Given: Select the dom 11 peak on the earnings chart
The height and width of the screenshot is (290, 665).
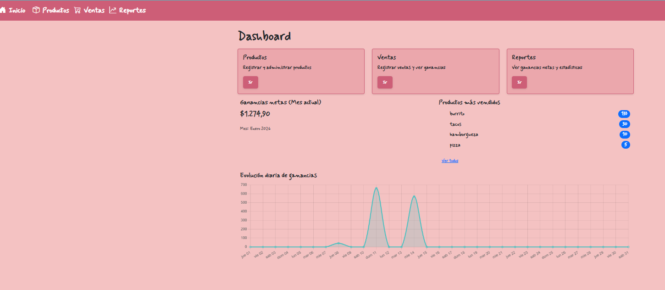Looking at the screenshot, I should (x=377, y=188).
